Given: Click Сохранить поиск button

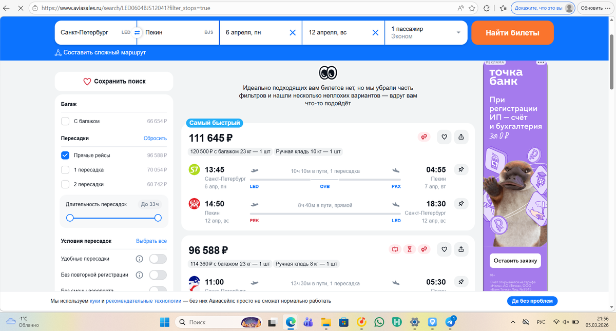Looking at the screenshot, I should [114, 81].
